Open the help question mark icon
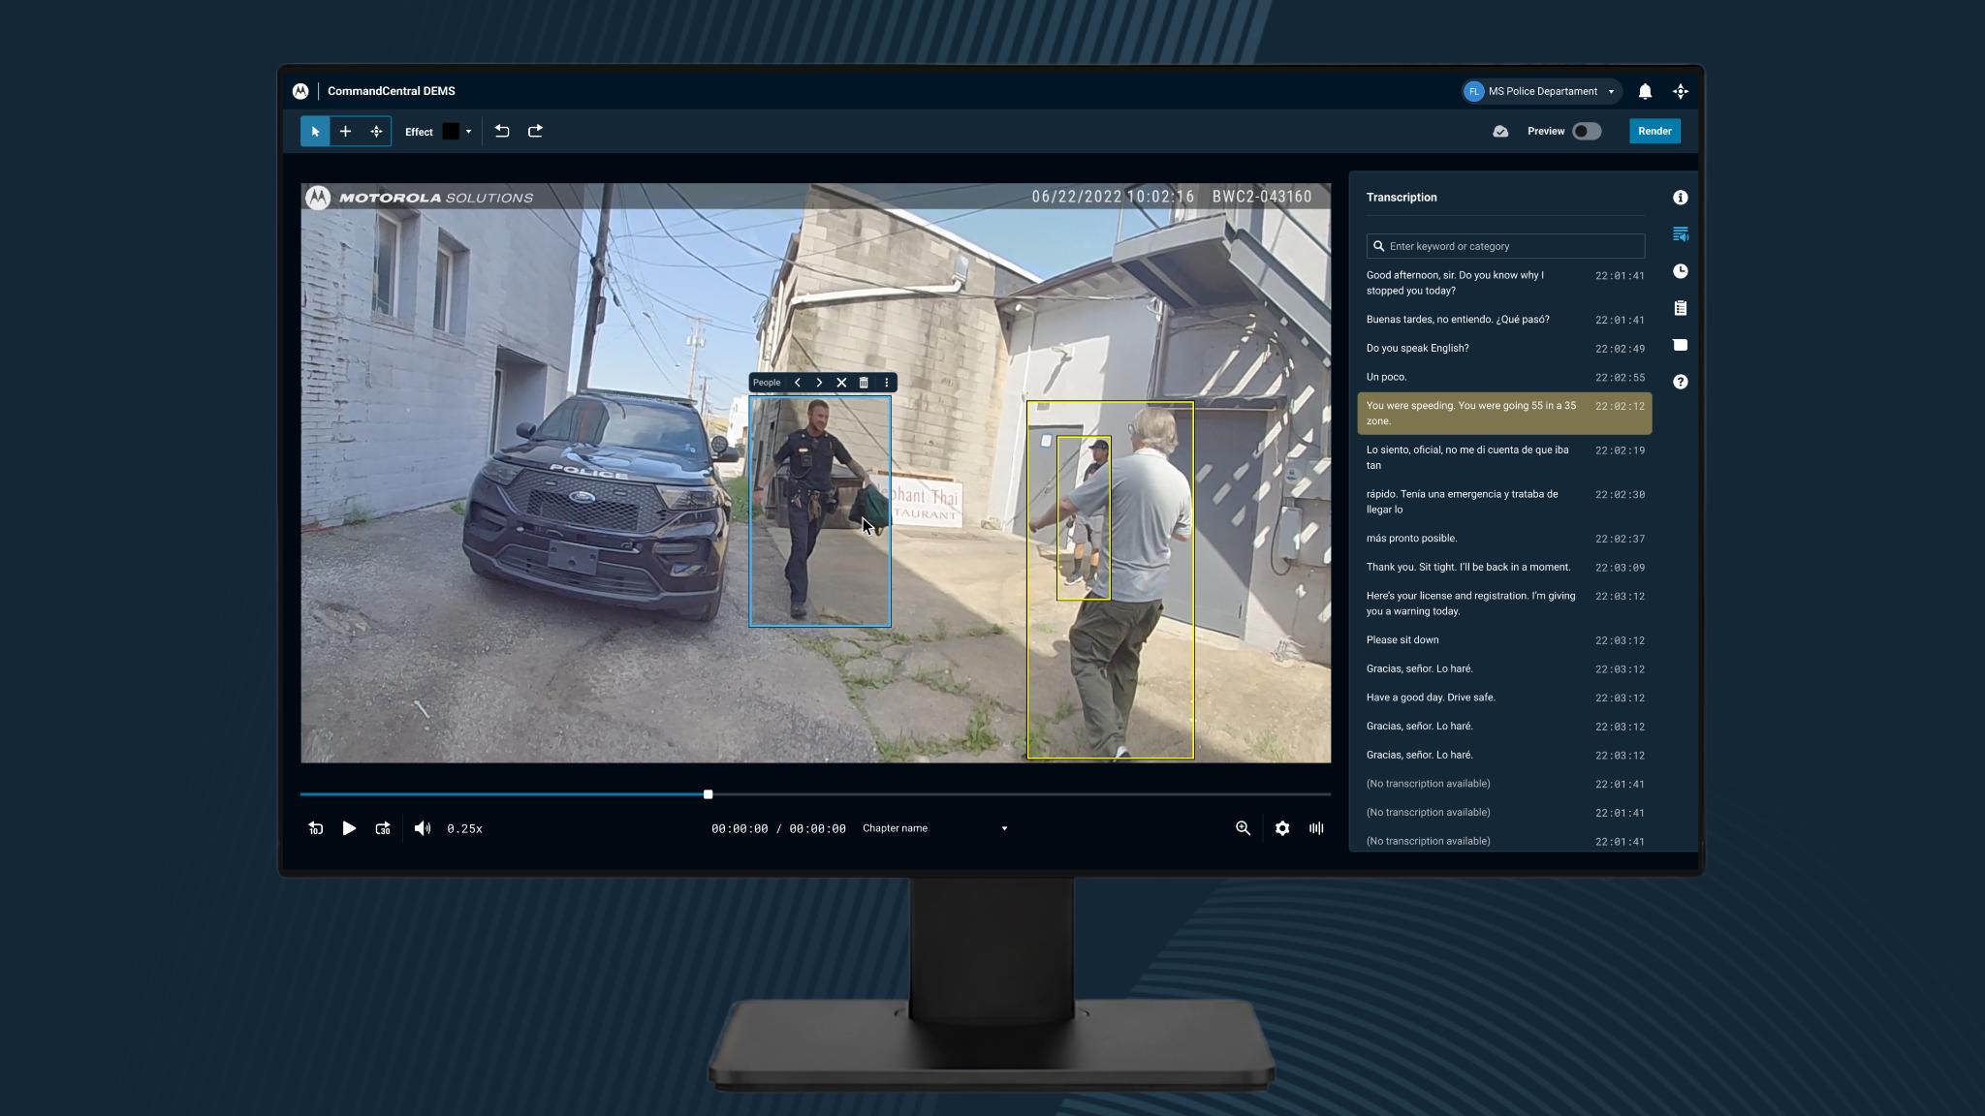 (x=1680, y=382)
